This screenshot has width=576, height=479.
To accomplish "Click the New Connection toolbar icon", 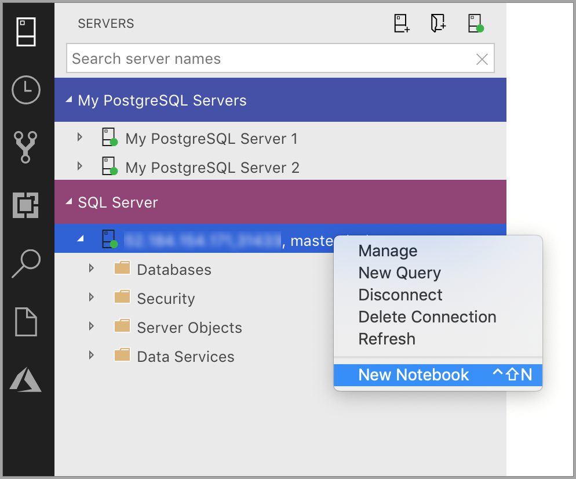I will coord(402,23).
